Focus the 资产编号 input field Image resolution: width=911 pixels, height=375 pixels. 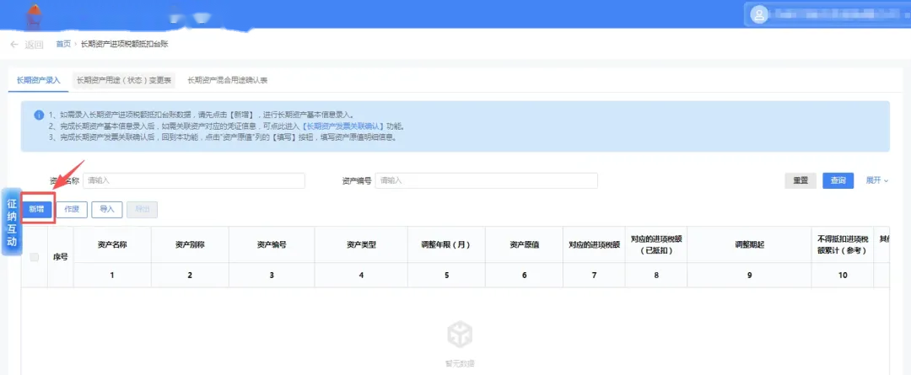(487, 180)
